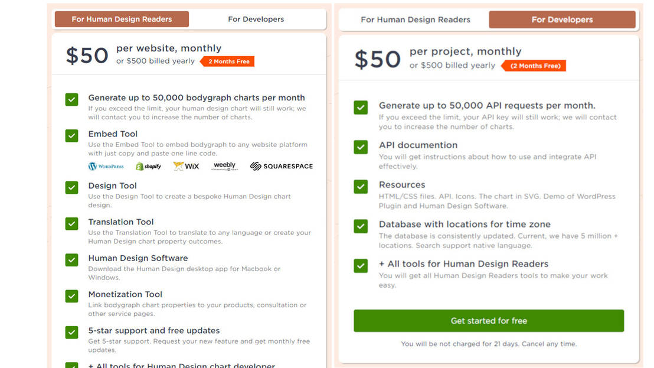Select the checkmark beside Database with locations

(x=360, y=226)
